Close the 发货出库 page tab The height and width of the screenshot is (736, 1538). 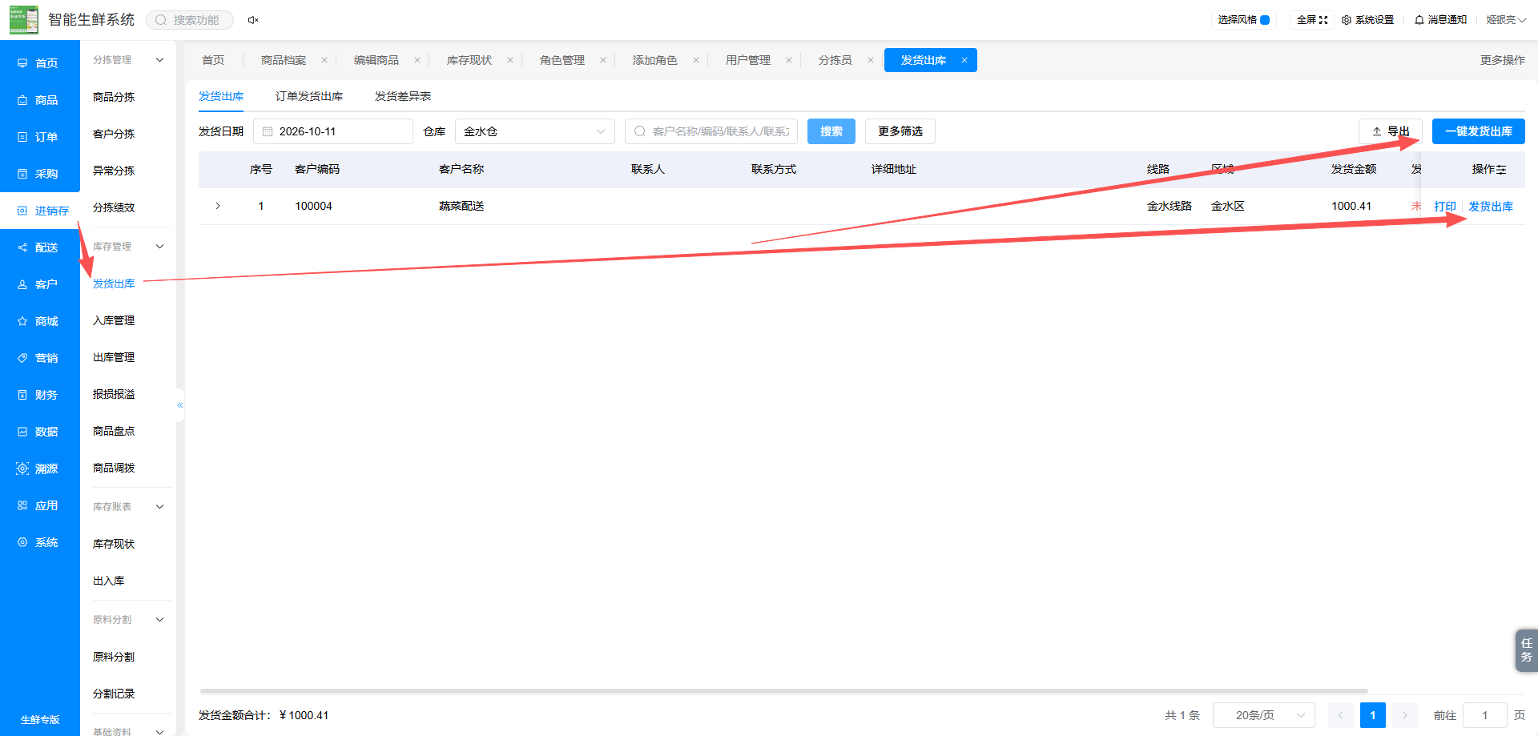pyautogui.click(x=964, y=60)
